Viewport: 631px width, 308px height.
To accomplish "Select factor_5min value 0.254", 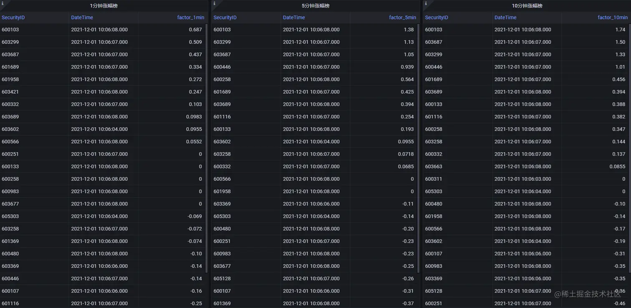I will coord(407,117).
